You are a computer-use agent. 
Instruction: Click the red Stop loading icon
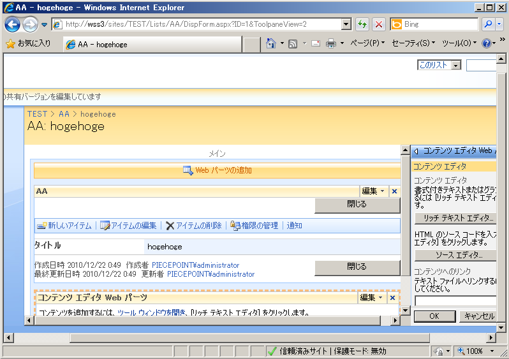[378, 24]
